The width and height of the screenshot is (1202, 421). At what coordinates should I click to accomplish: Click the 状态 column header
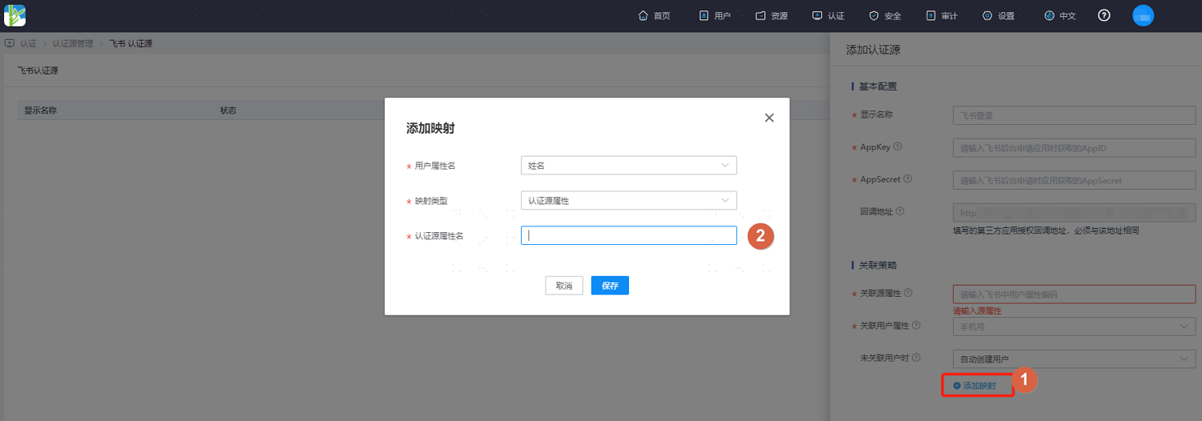(x=228, y=110)
